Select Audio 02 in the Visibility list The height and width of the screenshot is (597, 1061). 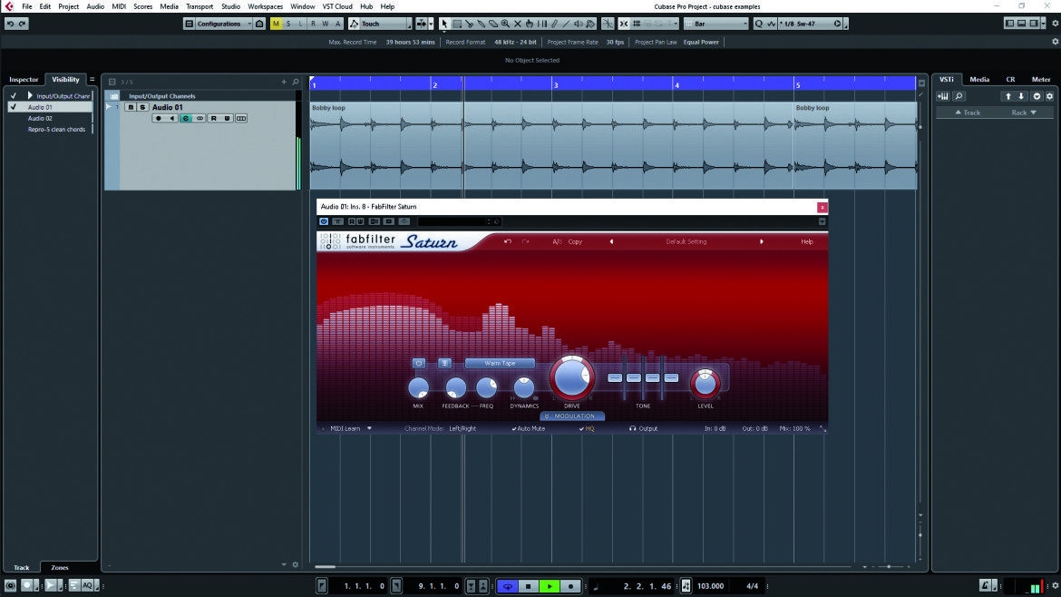tap(40, 119)
